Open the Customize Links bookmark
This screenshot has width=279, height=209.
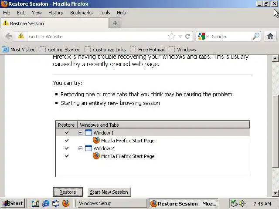tap(105, 50)
